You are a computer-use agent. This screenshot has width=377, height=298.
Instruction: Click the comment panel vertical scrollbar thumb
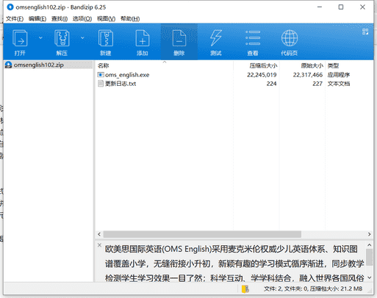pos(370,257)
